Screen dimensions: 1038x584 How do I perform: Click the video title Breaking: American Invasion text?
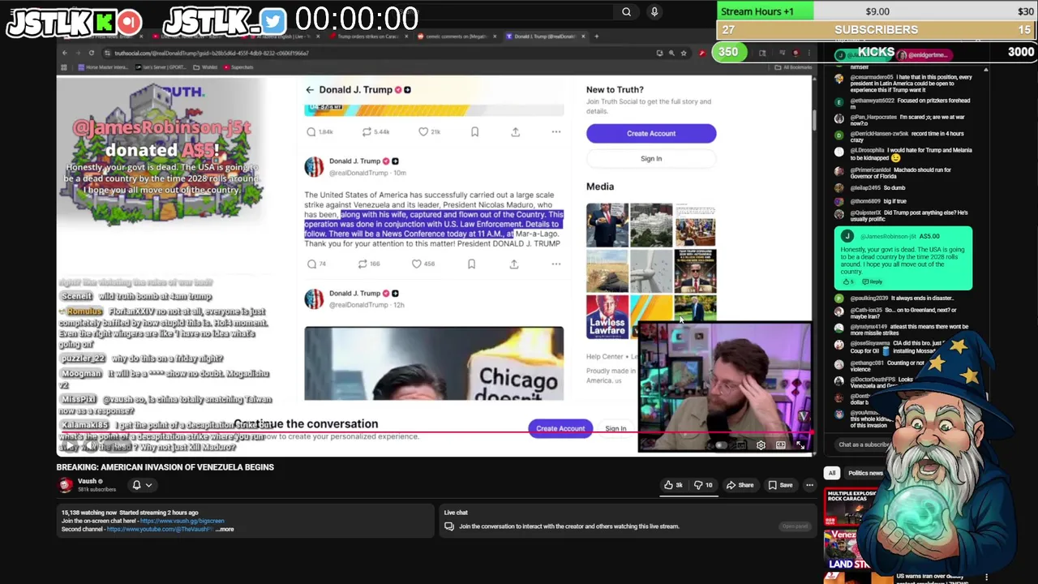pos(165,467)
